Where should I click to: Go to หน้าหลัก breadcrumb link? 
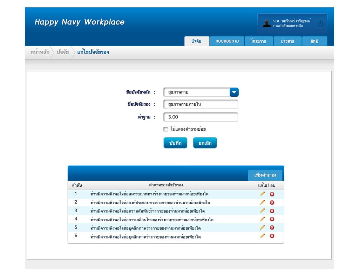coord(40,52)
